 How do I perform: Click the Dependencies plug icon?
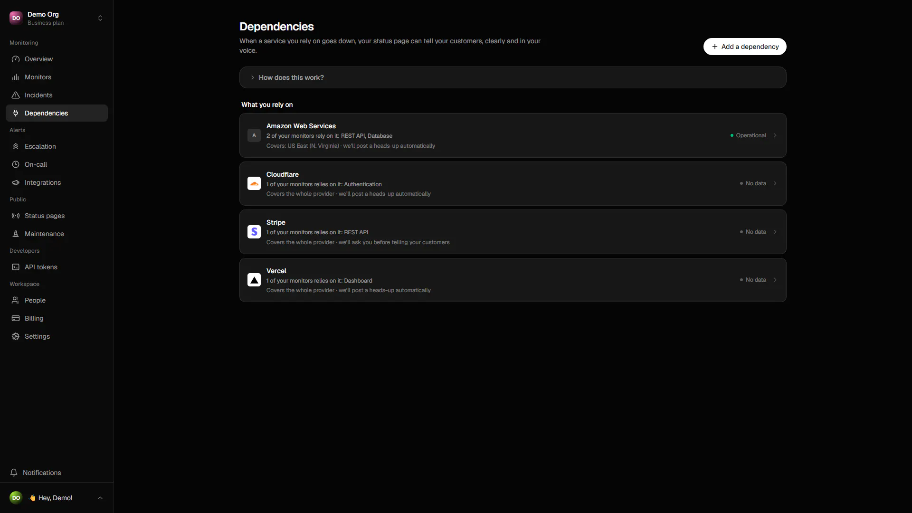point(16,113)
